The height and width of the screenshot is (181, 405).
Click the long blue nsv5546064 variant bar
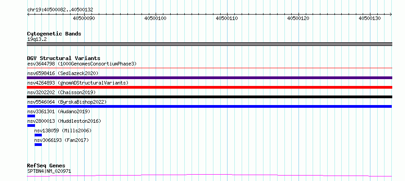pos(209,106)
